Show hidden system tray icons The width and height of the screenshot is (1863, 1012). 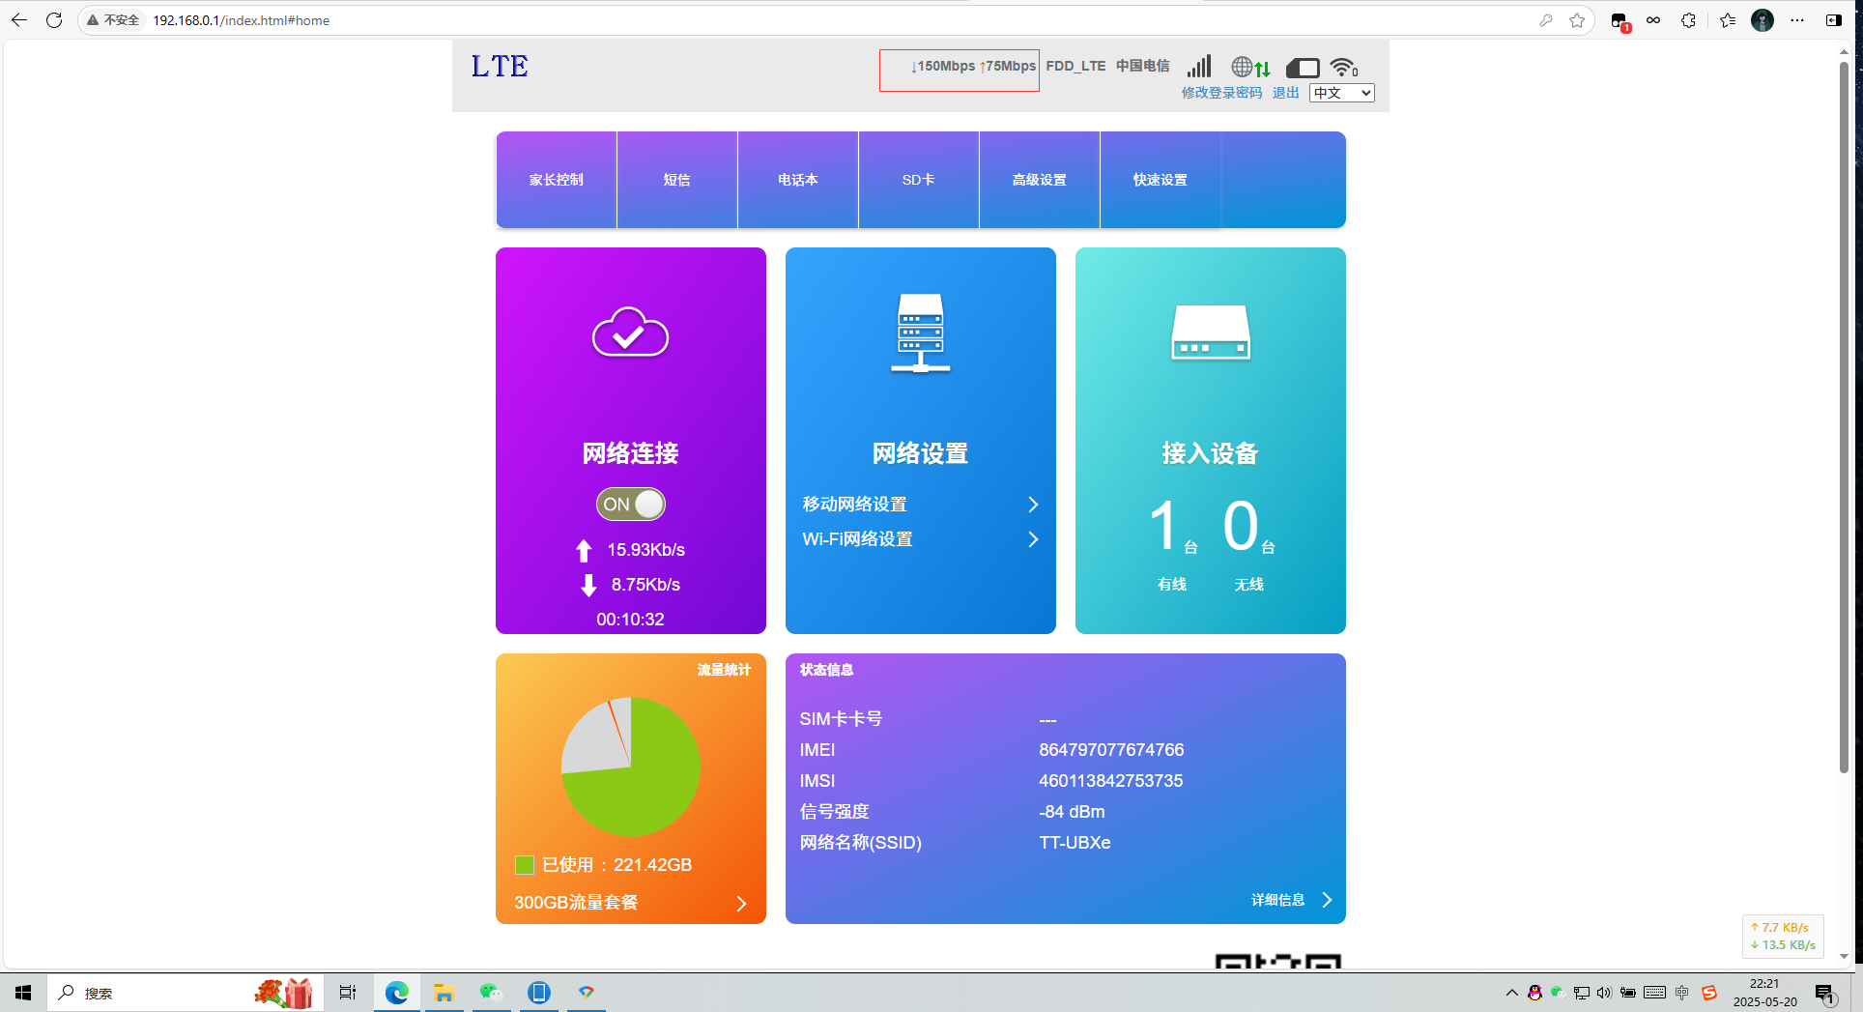[x=1511, y=993]
